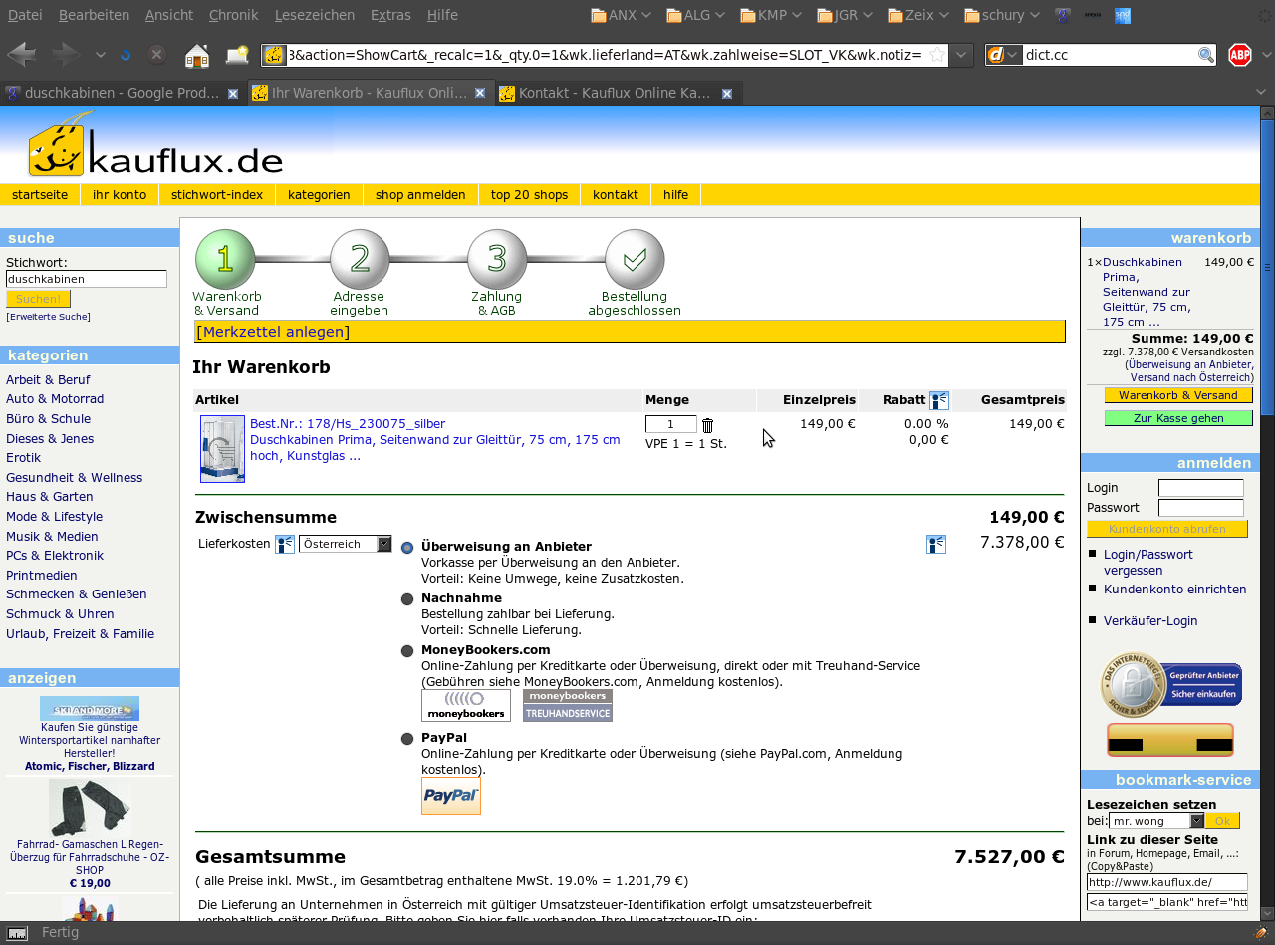
Task: Select Nachnahme payment option
Action: (407, 599)
